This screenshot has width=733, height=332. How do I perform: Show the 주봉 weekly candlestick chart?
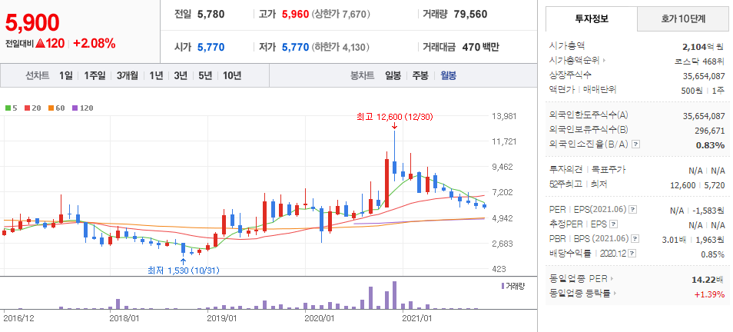420,76
